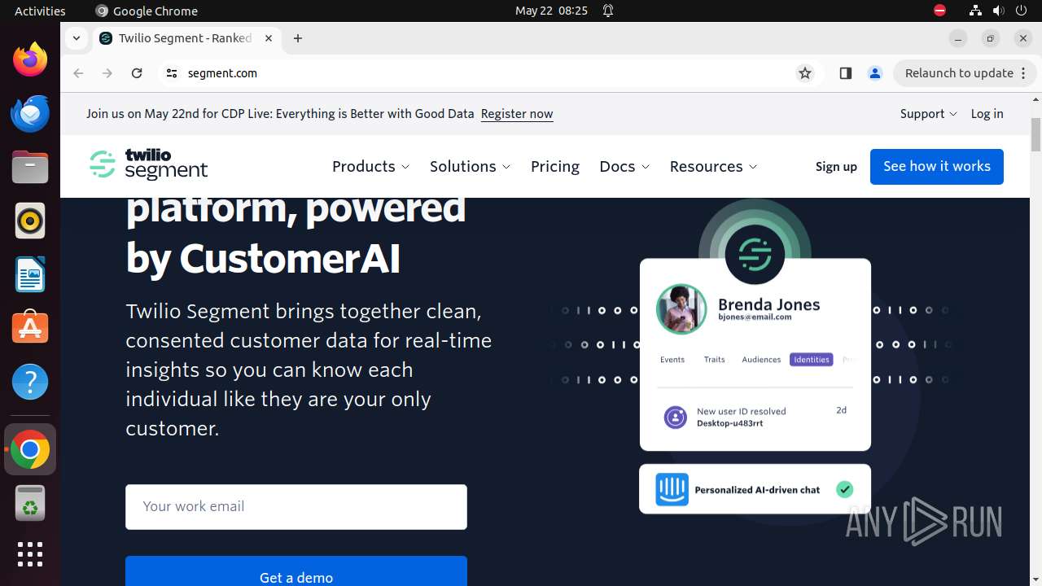
Task: Reload the segment.com page
Action: [x=137, y=73]
